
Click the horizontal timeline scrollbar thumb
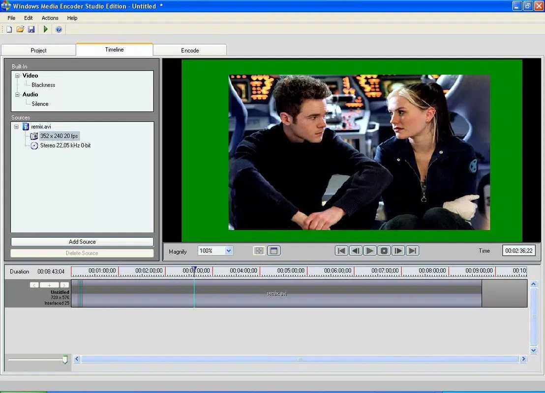point(300,359)
